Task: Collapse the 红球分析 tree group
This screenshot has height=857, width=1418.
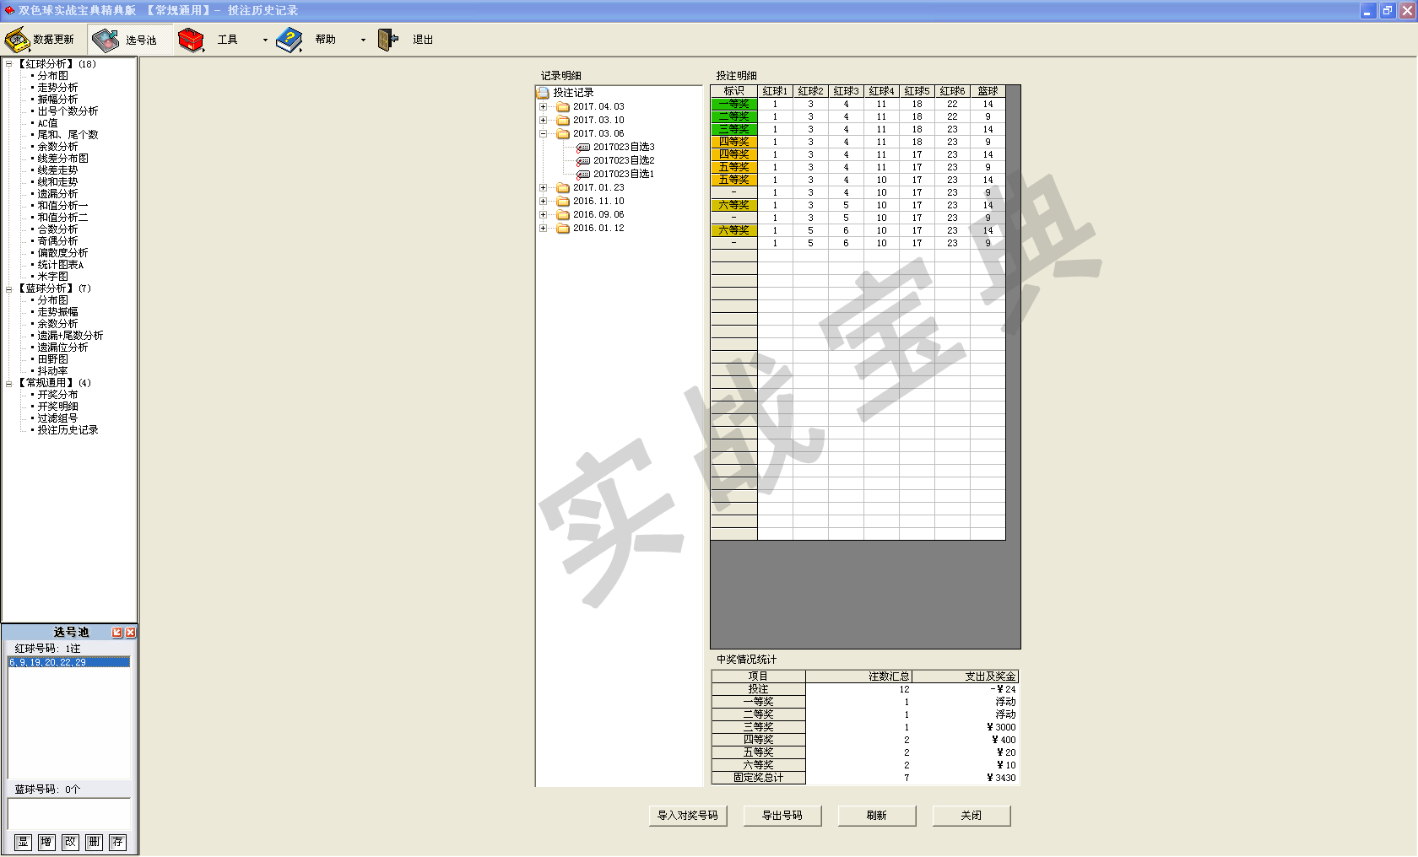Action: tap(8, 64)
